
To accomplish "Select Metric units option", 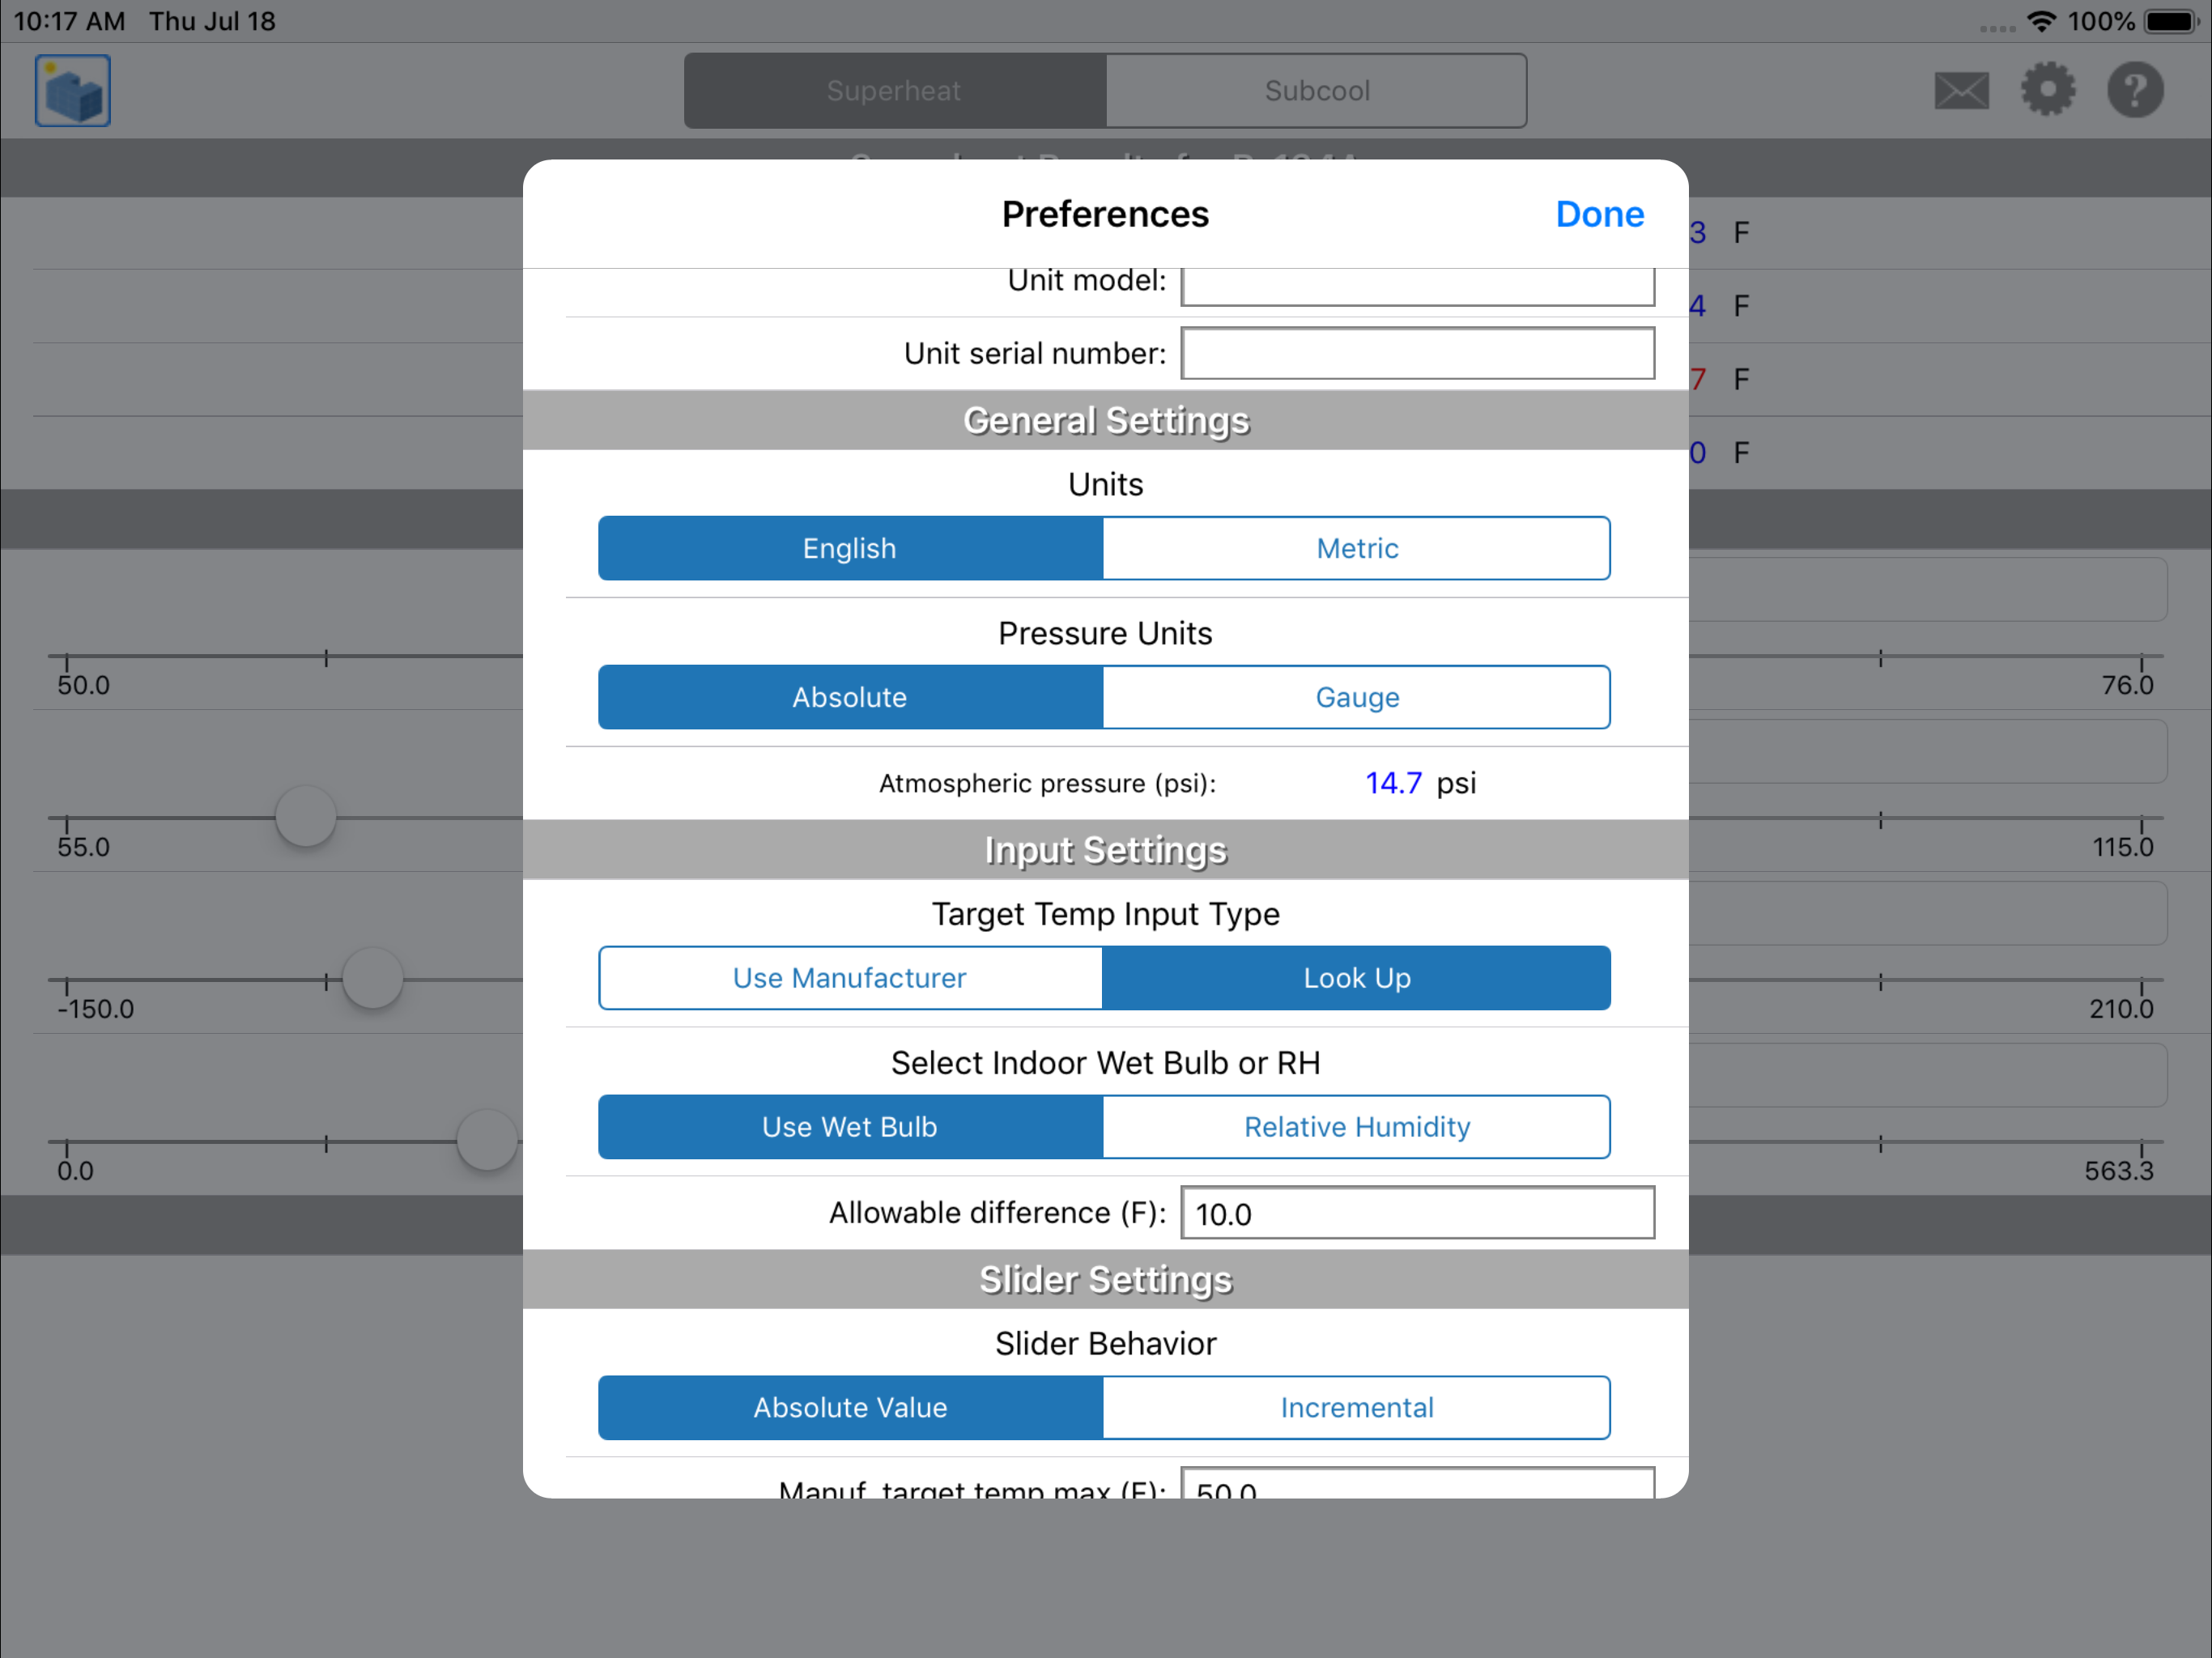I will point(1356,548).
